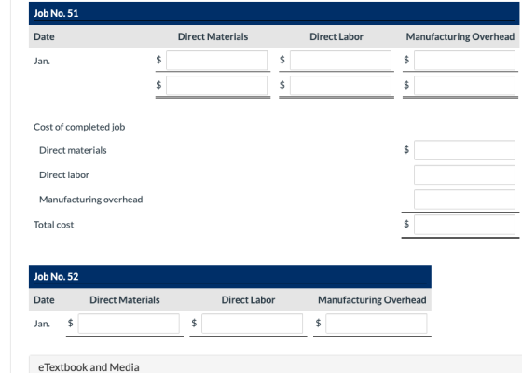Viewport: 522px width, 373px height.
Task: Click the Job No. 51 header text
Action: point(56,13)
